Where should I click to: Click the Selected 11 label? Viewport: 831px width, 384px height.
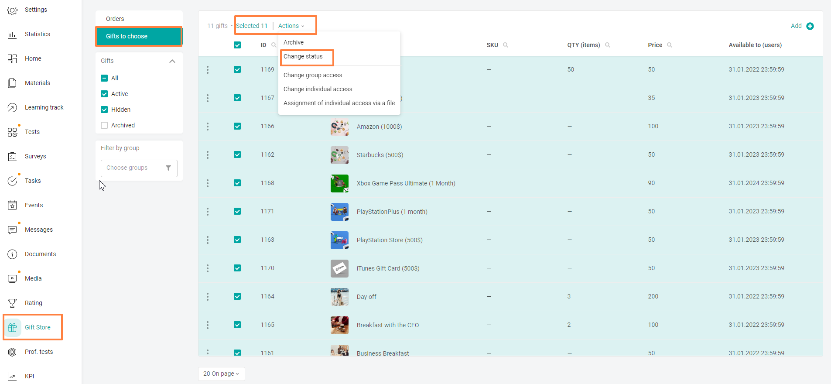(x=252, y=26)
